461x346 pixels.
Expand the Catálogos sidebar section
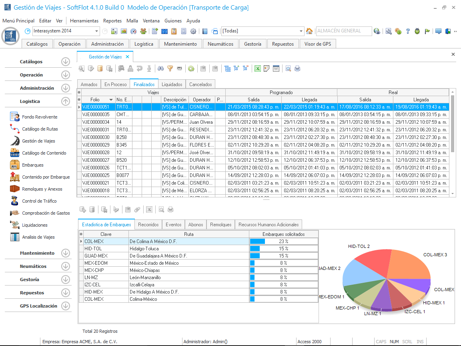[x=66, y=62]
